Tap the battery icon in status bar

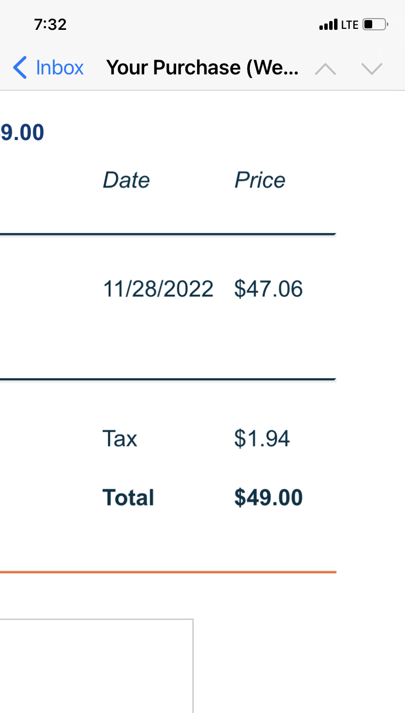(376, 24)
